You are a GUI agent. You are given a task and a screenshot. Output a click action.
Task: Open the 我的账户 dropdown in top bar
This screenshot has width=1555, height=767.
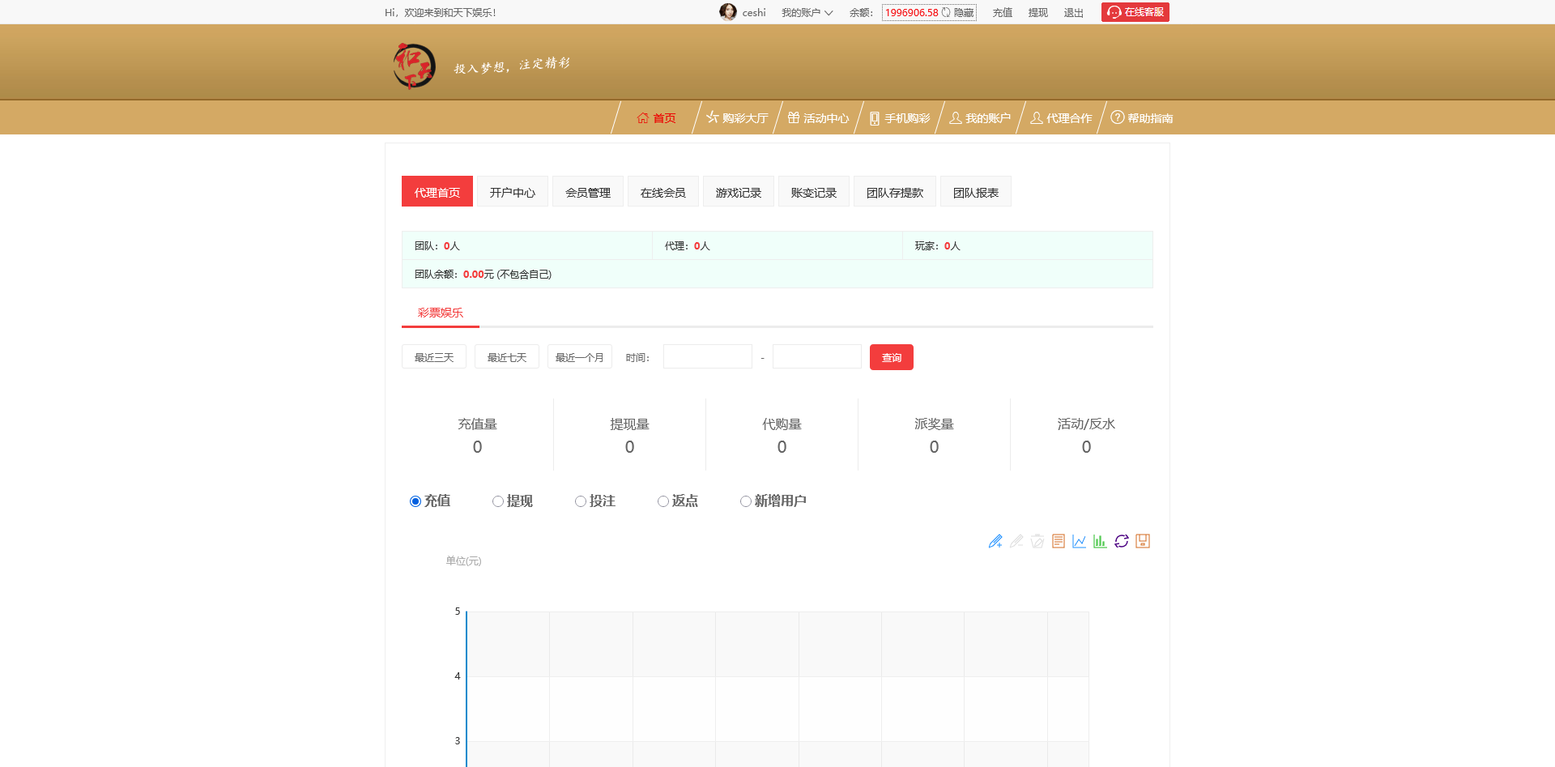[x=807, y=12]
